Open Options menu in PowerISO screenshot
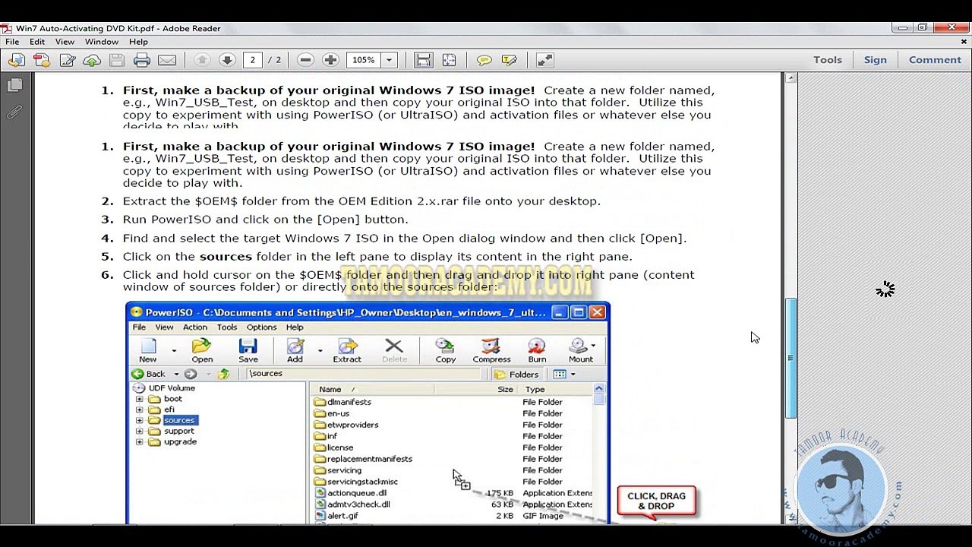The width and height of the screenshot is (972, 547). coord(261,327)
